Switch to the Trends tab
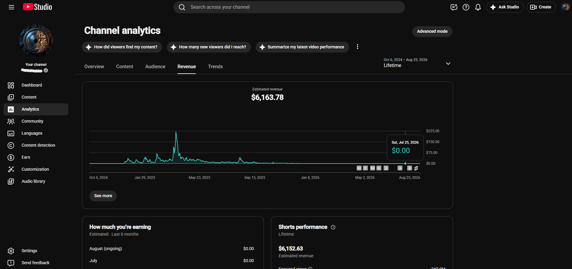Image resolution: width=572 pixels, height=269 pixels. tap(215, 67)
